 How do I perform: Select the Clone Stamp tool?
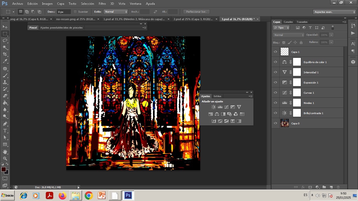pos(5,82)
